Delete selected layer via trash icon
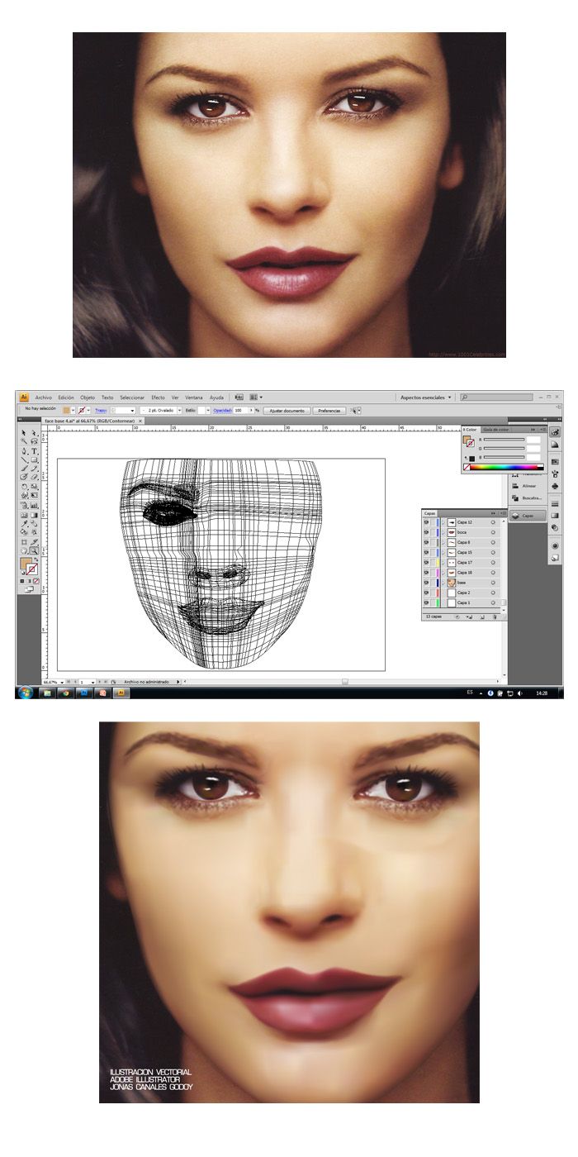Viewport: 578px width, 1157px height. (x=495, y=617)
